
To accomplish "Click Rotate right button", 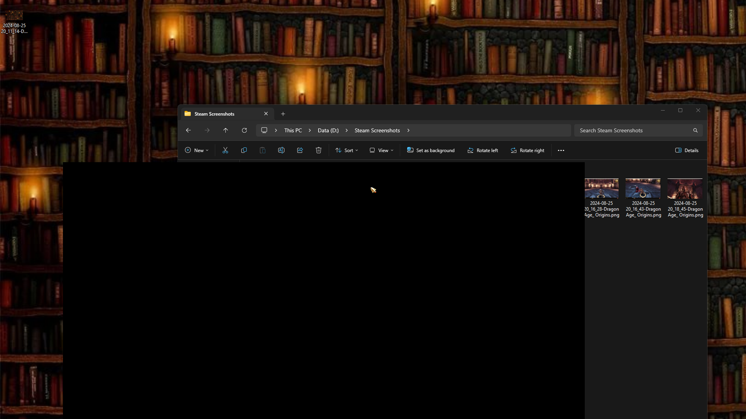I will click(527, 150).
